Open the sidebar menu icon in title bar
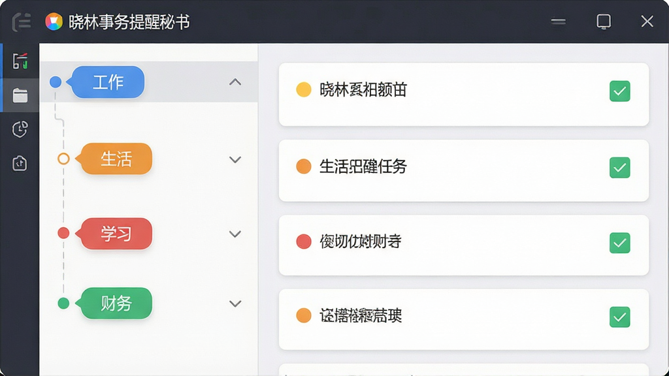Screen dimensions: 669x376 point(21,22)
